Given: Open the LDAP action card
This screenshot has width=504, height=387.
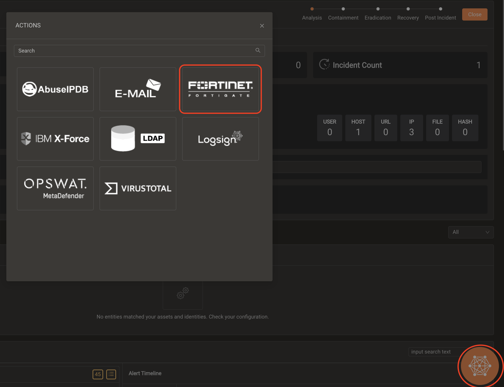Looking at the screenshot, I should (138, 139).
